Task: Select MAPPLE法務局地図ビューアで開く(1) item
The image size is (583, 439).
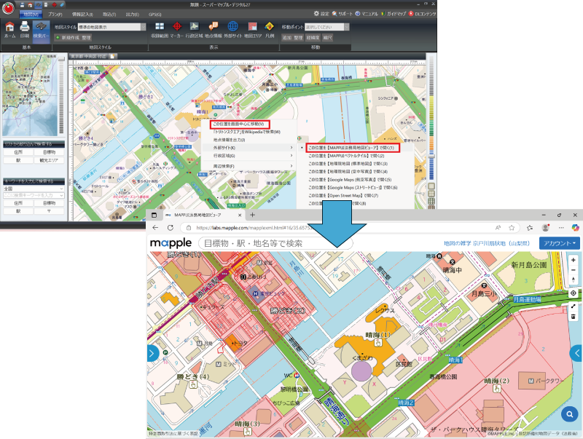Action: (352, 148)
